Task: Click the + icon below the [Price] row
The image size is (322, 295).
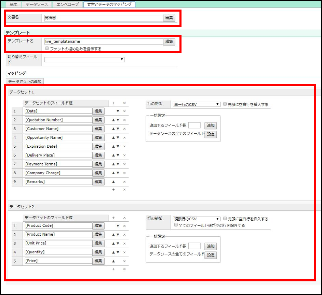Action: pyautogui.click(x=113, y=269)
